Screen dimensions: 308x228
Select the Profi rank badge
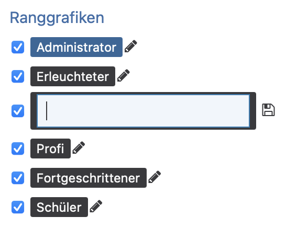50,149
